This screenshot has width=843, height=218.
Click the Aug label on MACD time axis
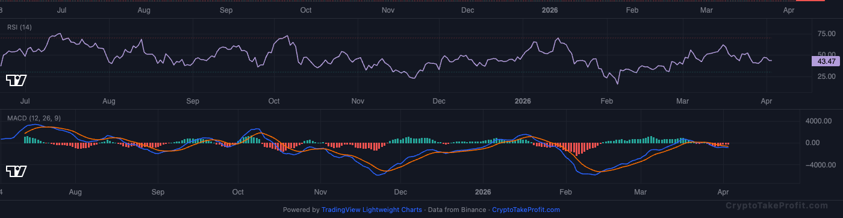click(x=75, y=192)
